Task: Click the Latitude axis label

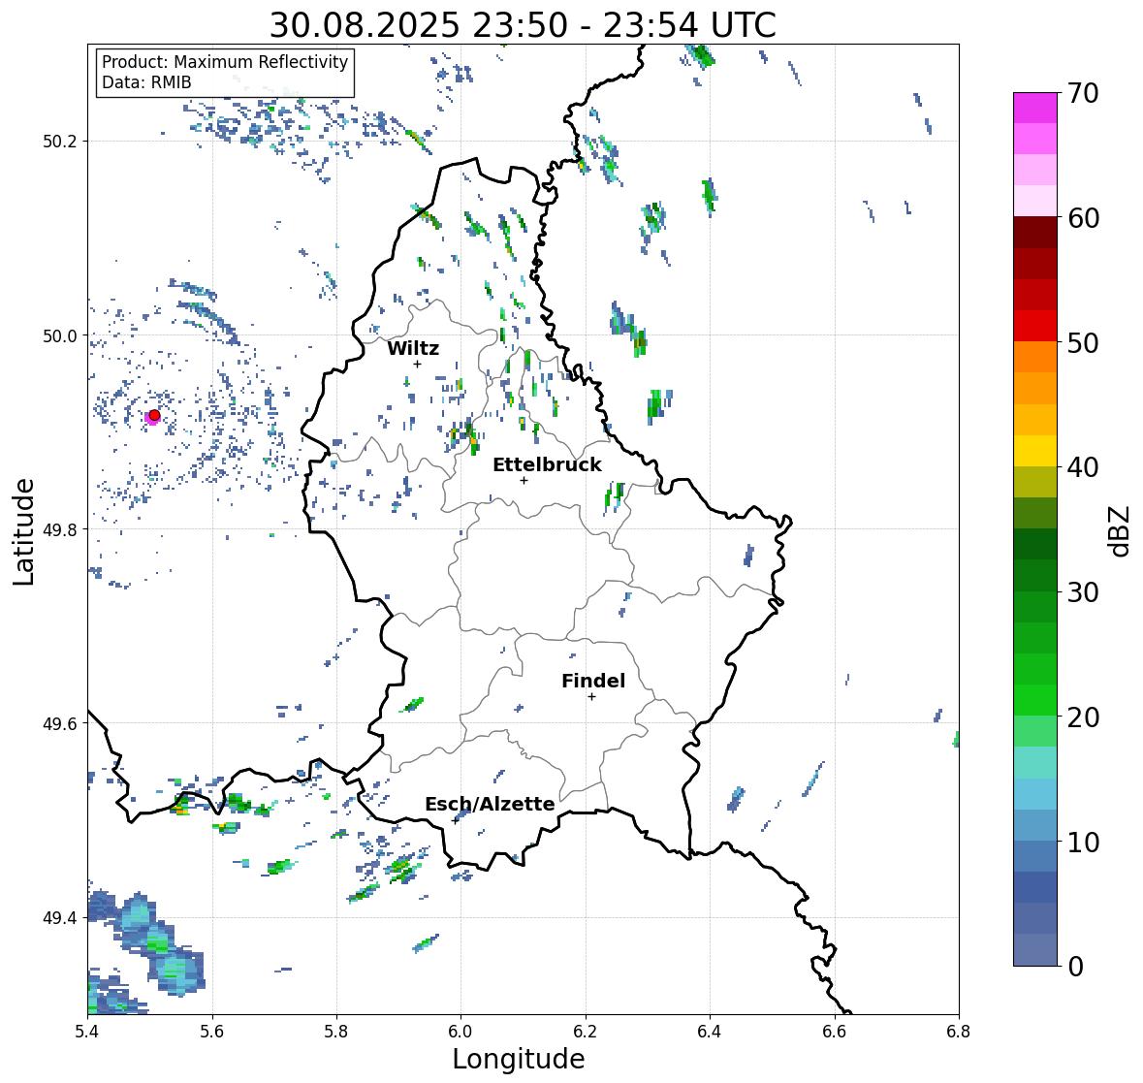Action: (23, 531)
